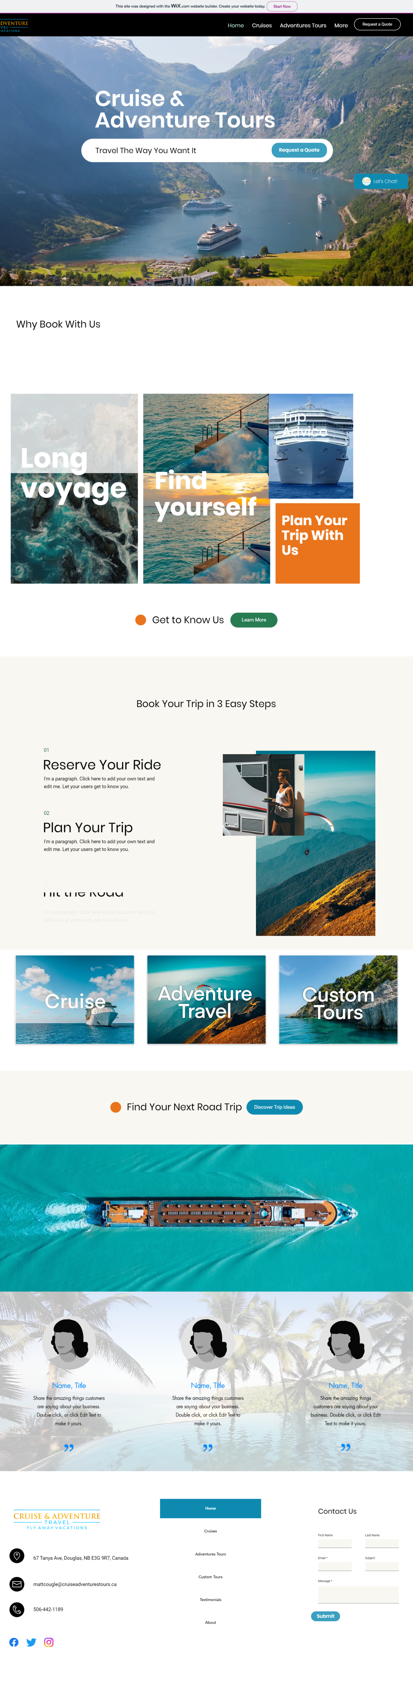Click the Adventure Vacations logo in header
Screen dimensions: 413x1695
pos(15,26)
